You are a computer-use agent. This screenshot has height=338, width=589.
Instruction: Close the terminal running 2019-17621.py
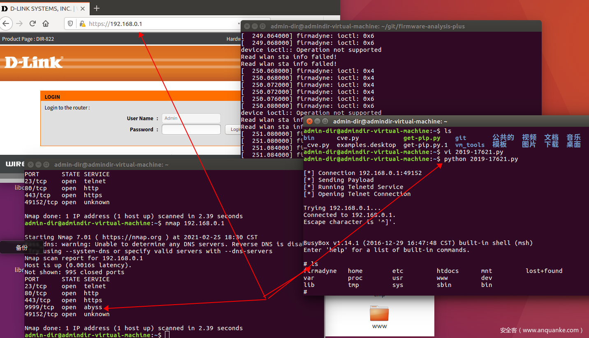coord(310,121)
